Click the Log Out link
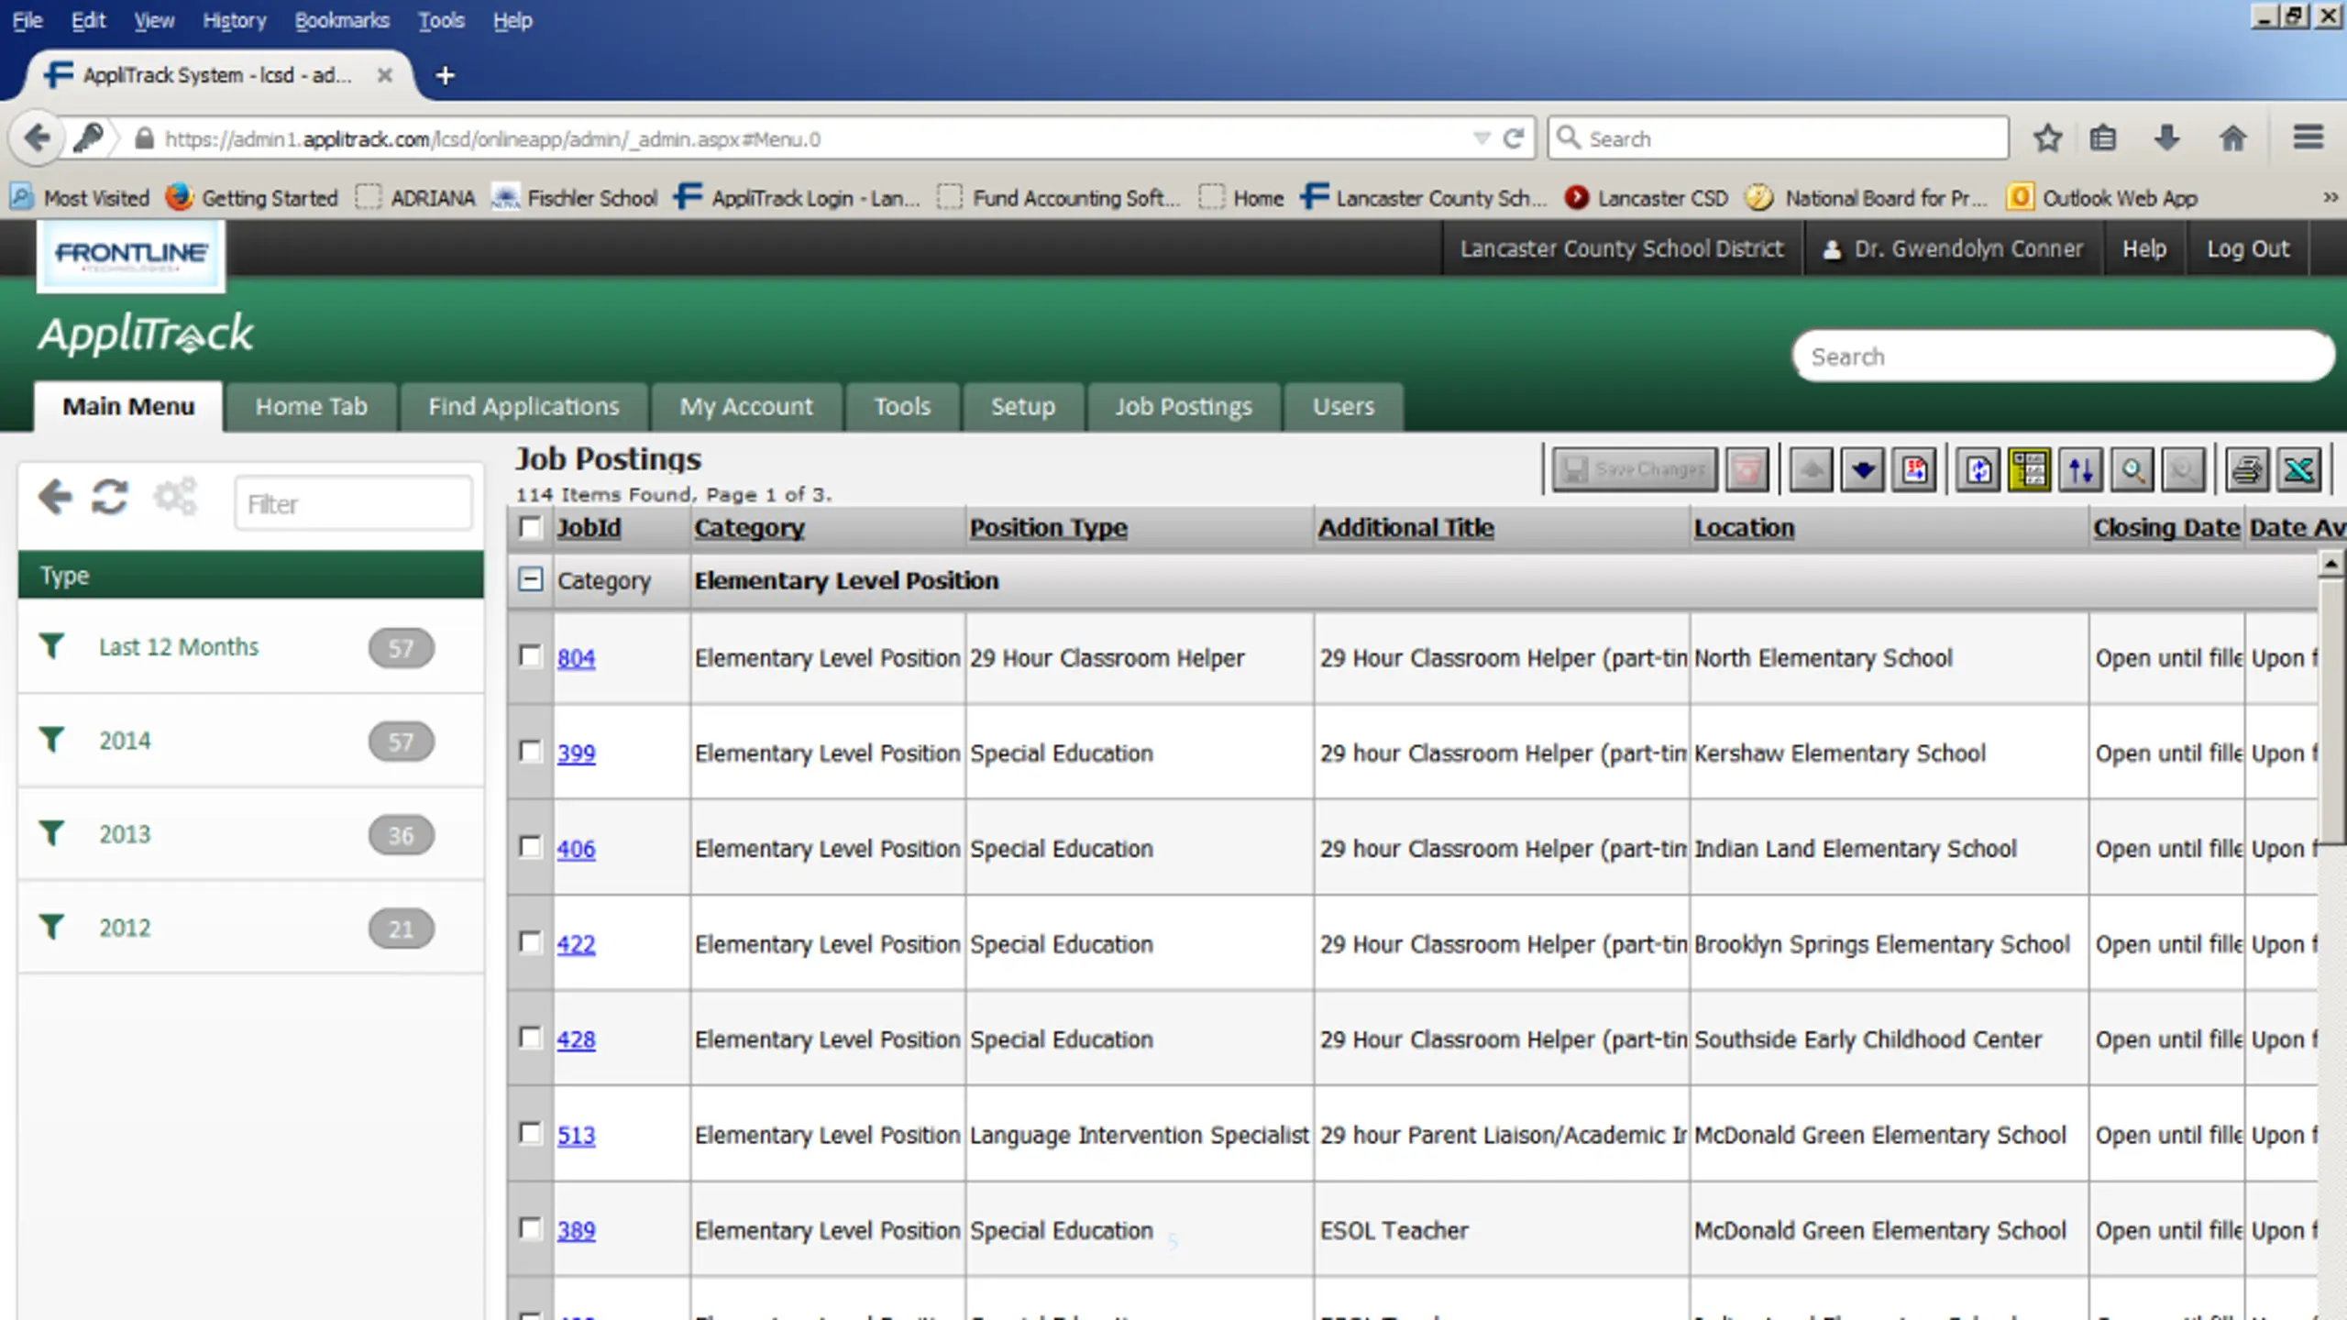The height and width of the screenshot is (1320, 2347). (2247, 248)
